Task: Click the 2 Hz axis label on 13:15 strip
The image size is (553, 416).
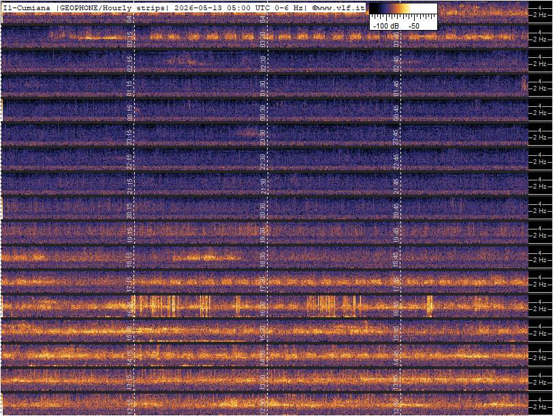Action: 540,383
